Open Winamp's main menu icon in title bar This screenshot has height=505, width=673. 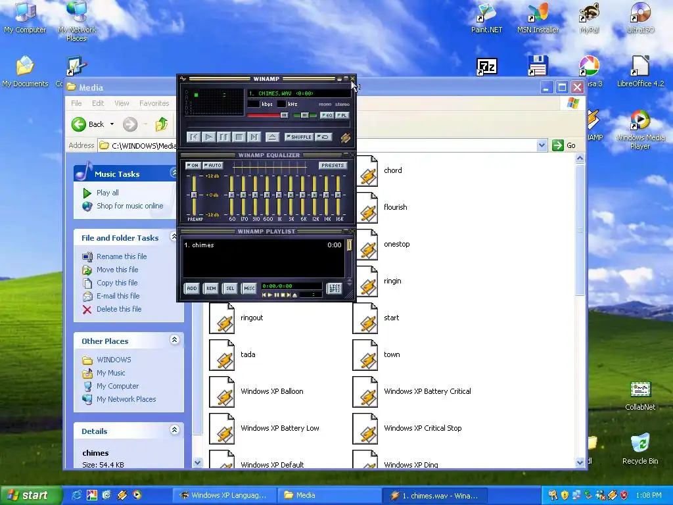tap(183, 79)
